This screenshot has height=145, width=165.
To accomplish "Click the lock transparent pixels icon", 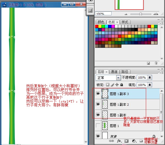I will [107, 85].
